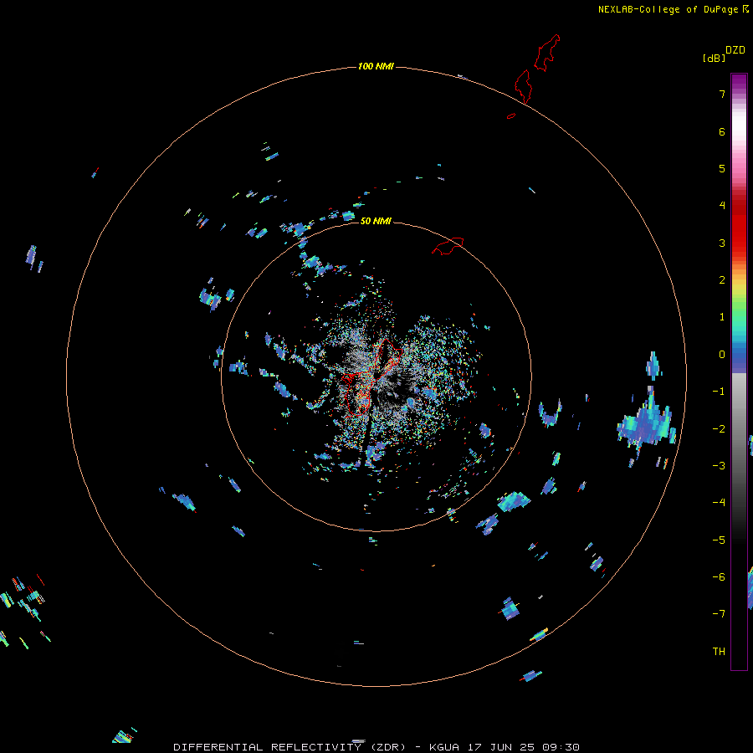Click the [dB] unit label

[x=715, y=58]
